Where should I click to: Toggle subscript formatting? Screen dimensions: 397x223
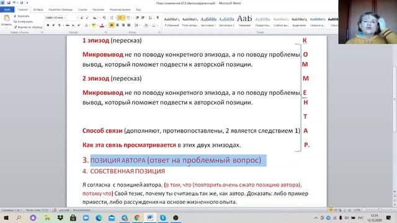73,25
